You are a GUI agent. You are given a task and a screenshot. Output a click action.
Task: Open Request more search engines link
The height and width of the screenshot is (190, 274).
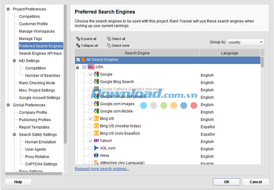pos(102,169)
